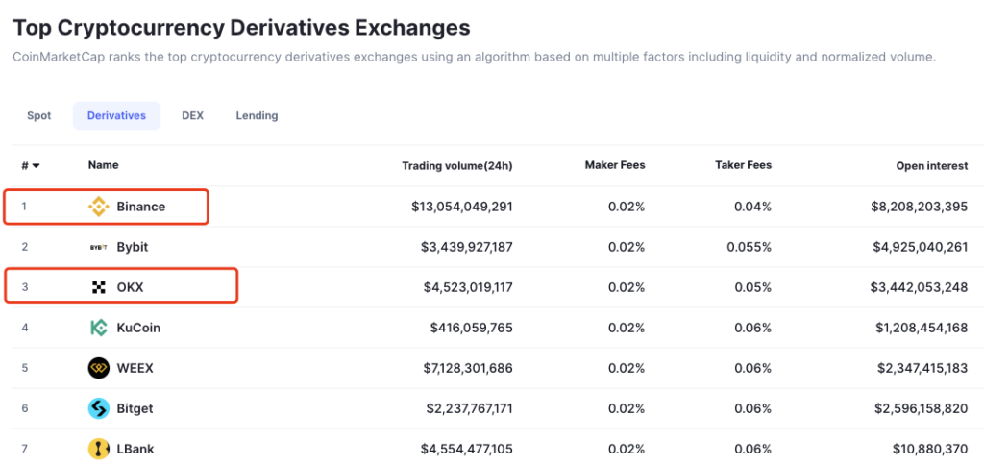
Task: Click the Top Cryptocurrency Derivatives Exchanges heading
Action: point(241,28)
